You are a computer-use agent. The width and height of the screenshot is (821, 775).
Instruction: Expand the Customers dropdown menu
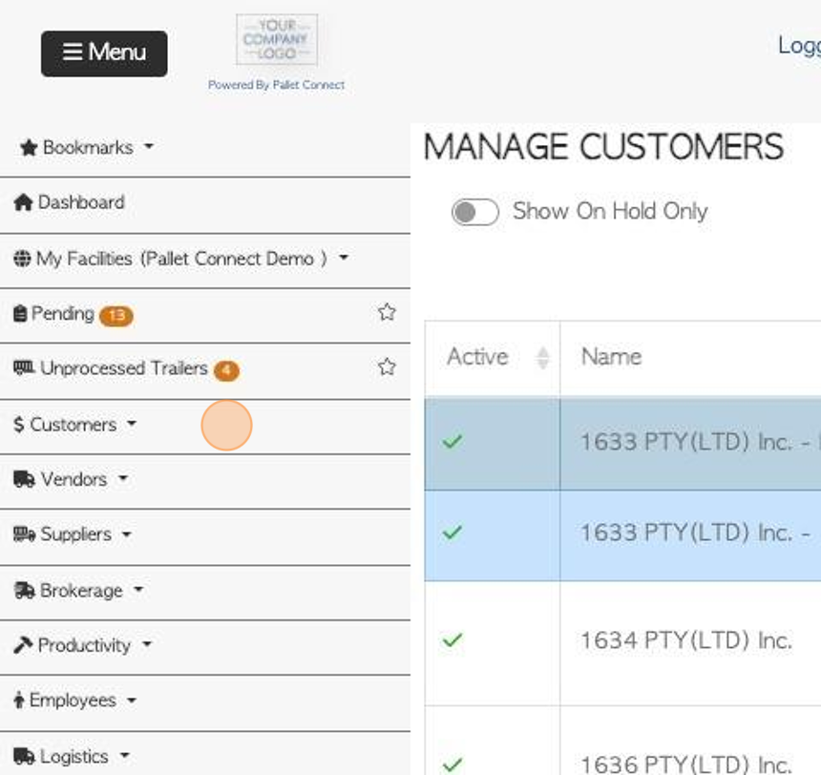(x=75, y=424)
